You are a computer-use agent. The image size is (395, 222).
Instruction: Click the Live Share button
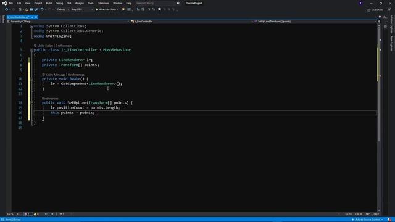[x=375, y=10]
